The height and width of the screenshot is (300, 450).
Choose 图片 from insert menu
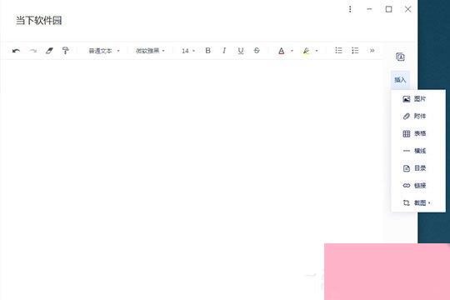coord(418,99)
